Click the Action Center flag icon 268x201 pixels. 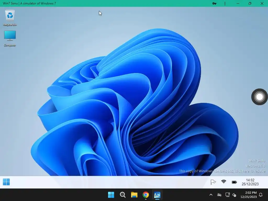213,182
